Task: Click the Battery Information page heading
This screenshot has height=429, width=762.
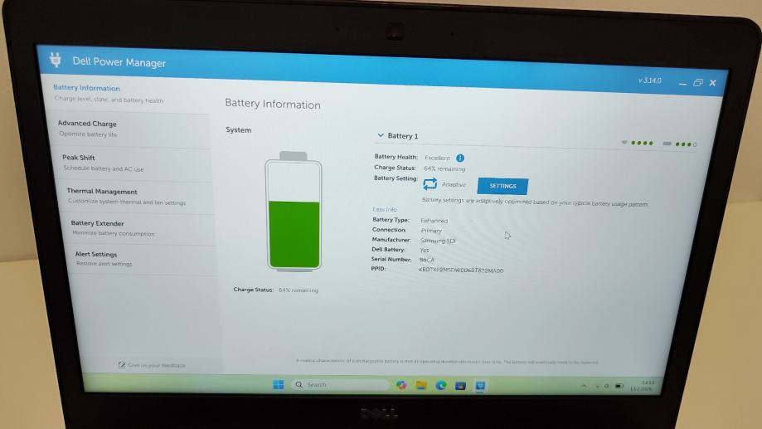Action: tap(273, 104)
